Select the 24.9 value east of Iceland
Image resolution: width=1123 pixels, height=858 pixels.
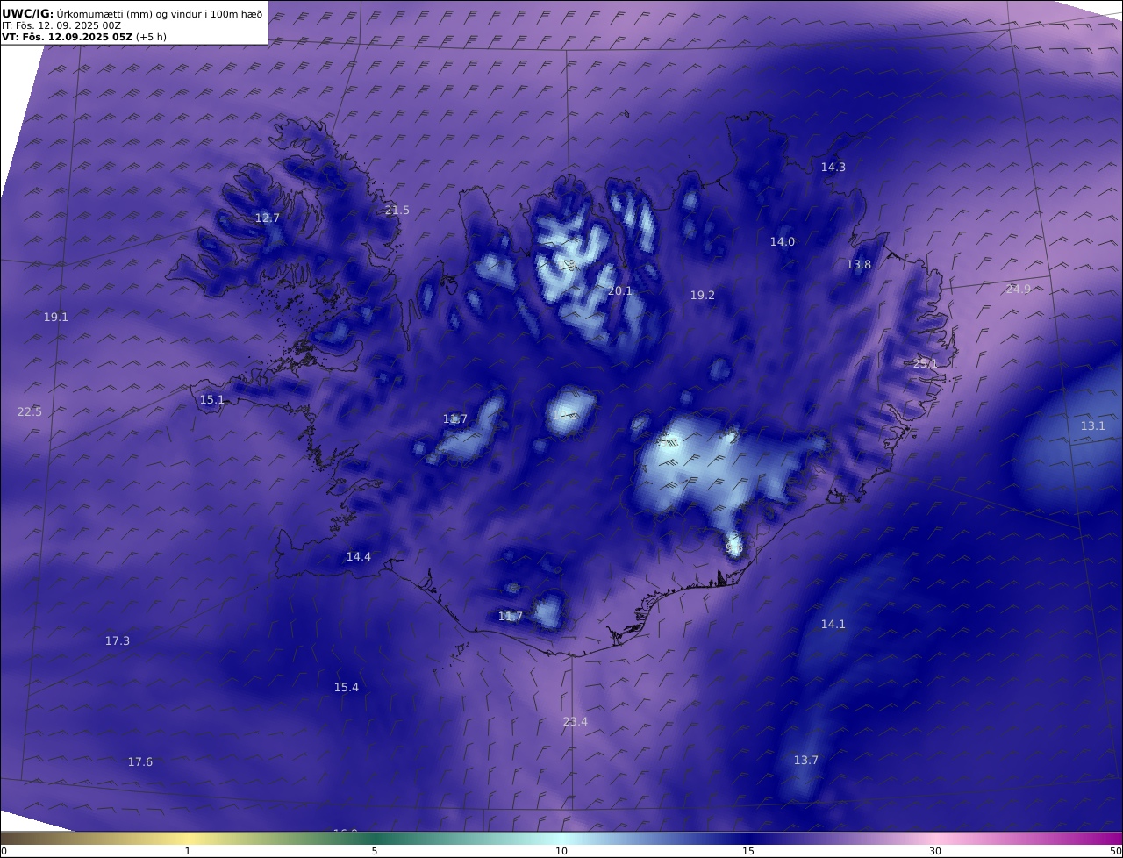[1019, 289]
